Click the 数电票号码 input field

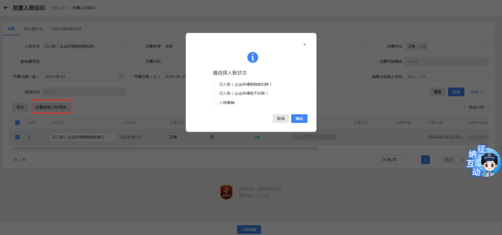pos(84,61)
